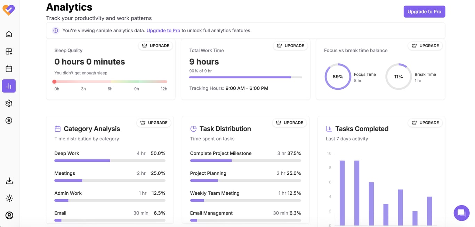The image size is (475, 227).
Task: Click the heart-check app logo
Action: point(9,10)
